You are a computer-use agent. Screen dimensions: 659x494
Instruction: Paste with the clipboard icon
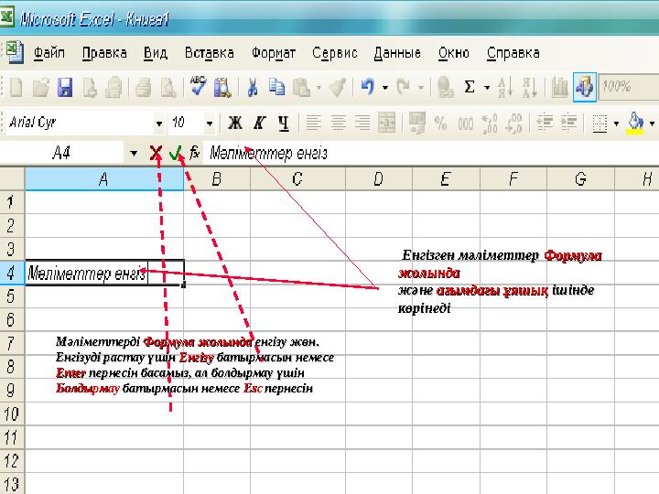[x=301, y=88]
